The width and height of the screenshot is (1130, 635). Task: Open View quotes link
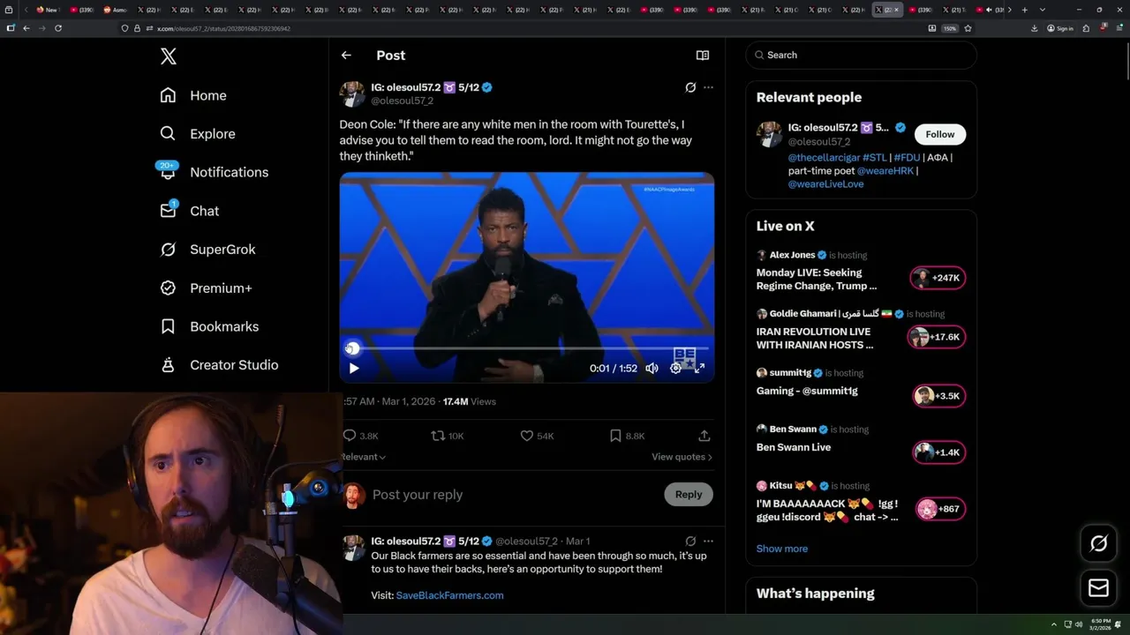pos(682,457)
